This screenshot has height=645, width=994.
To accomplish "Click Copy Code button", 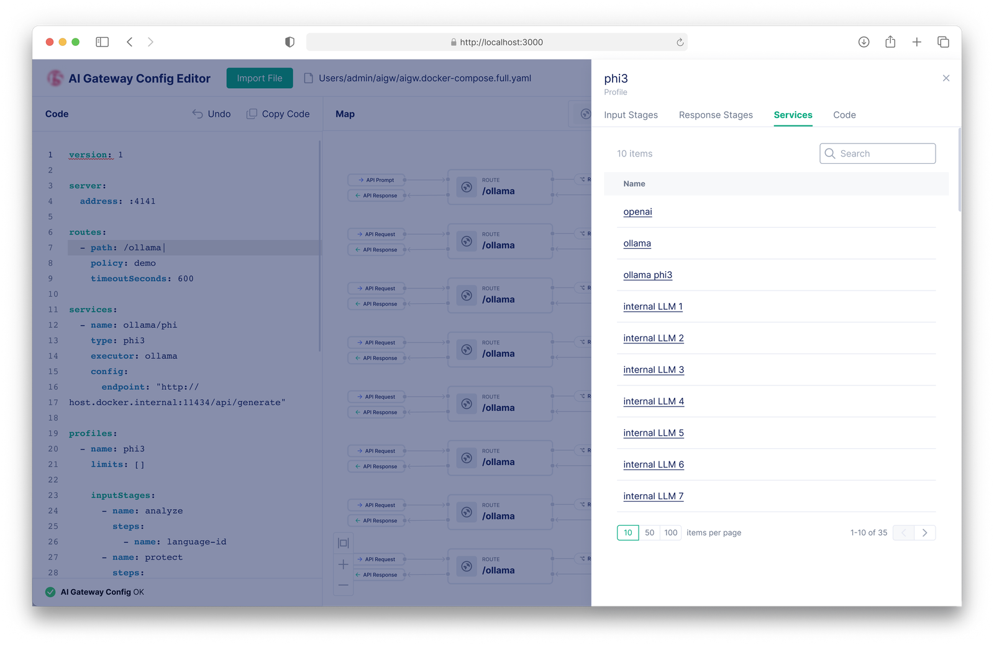I will 278,114.
